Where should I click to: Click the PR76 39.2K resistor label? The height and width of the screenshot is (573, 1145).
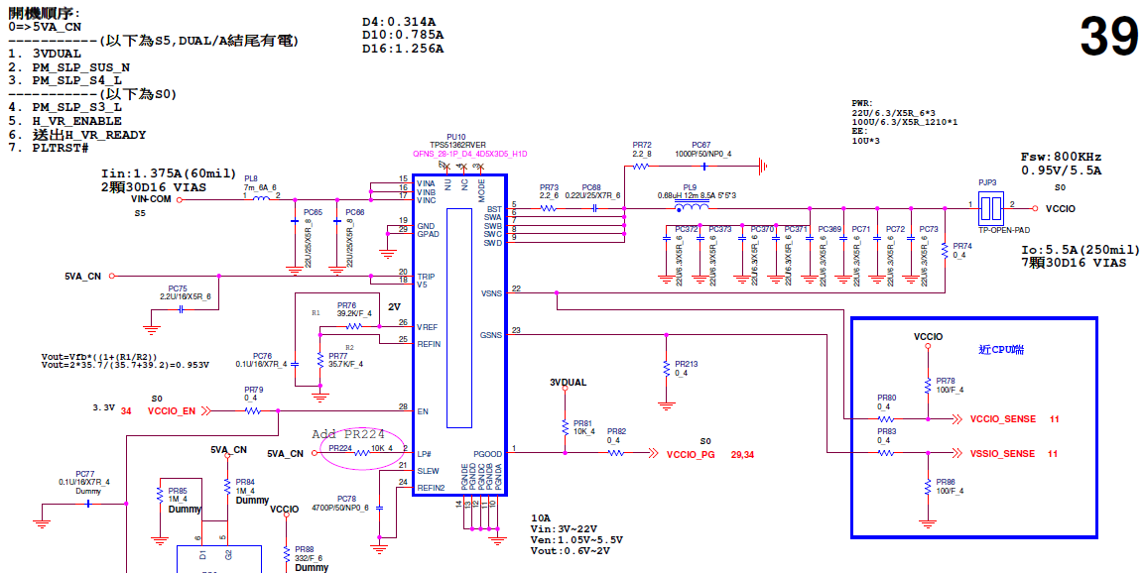coord(346,305)
